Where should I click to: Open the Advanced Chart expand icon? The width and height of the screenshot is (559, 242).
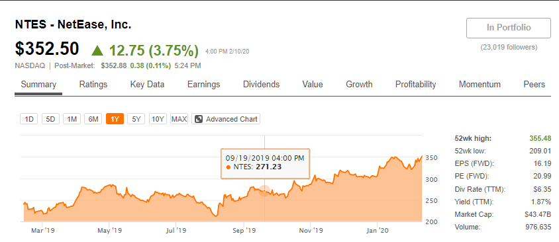198,119
